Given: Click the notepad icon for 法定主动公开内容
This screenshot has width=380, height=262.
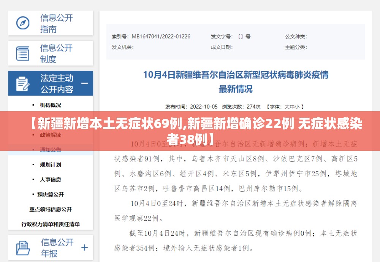Looking at the screenshot, I should click(x=22, y=84).
